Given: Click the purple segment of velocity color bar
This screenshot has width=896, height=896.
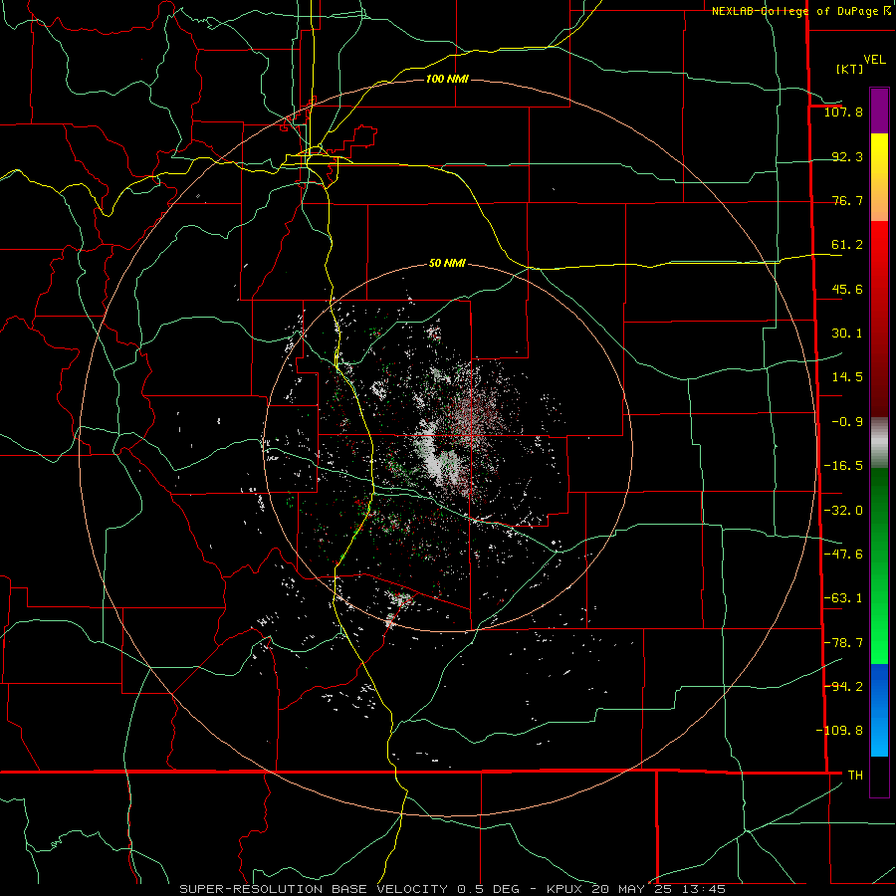Looking at the screenshot, I should pyautogui.click(x=879, y=111).
